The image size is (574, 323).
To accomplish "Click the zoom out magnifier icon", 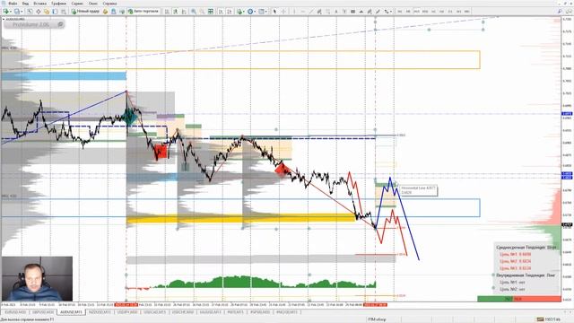I will click(202, 12).
